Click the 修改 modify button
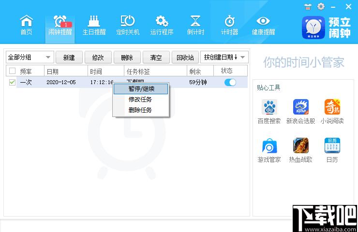The image size is (358, 232). point(98,57)
